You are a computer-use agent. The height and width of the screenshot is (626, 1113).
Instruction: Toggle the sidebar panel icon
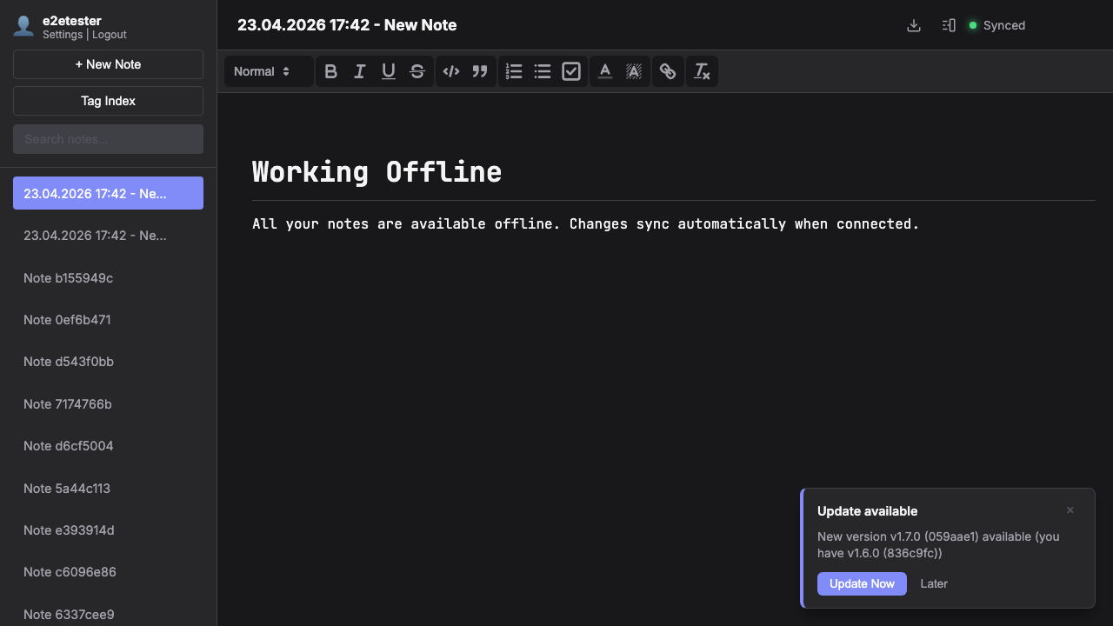[x=949, y=25]
